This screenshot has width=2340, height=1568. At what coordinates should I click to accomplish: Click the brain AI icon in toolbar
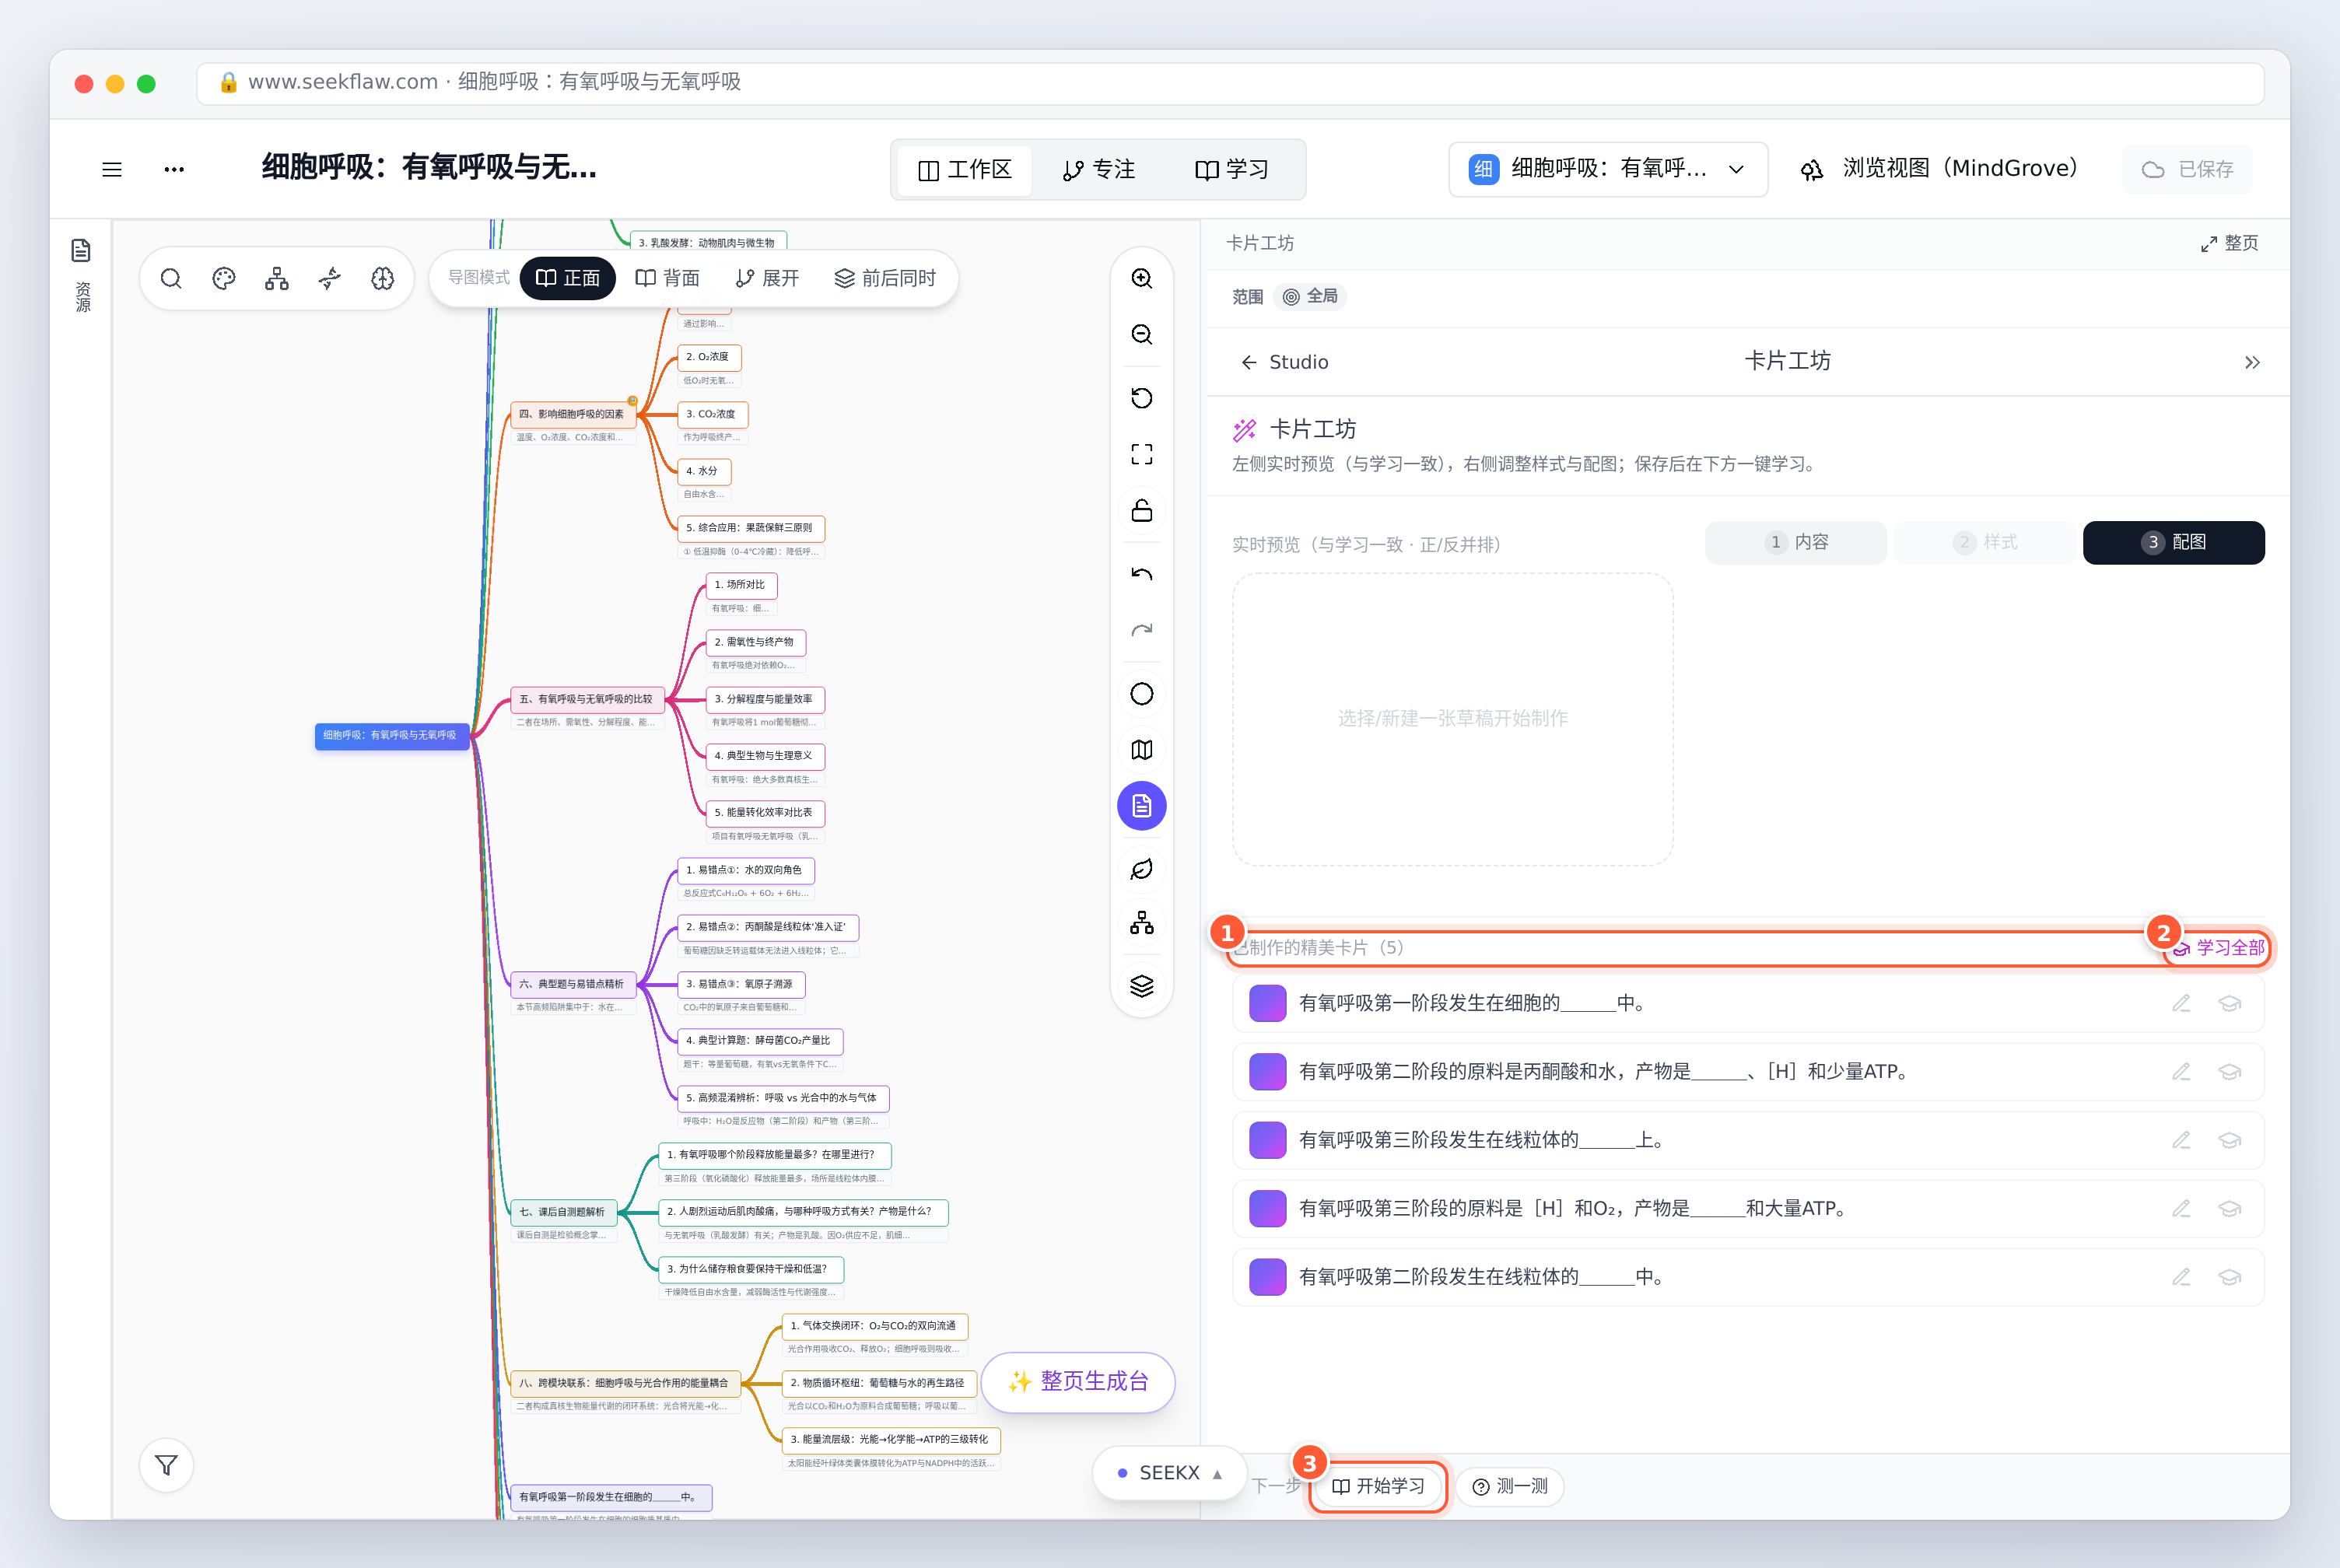(383, 278)
